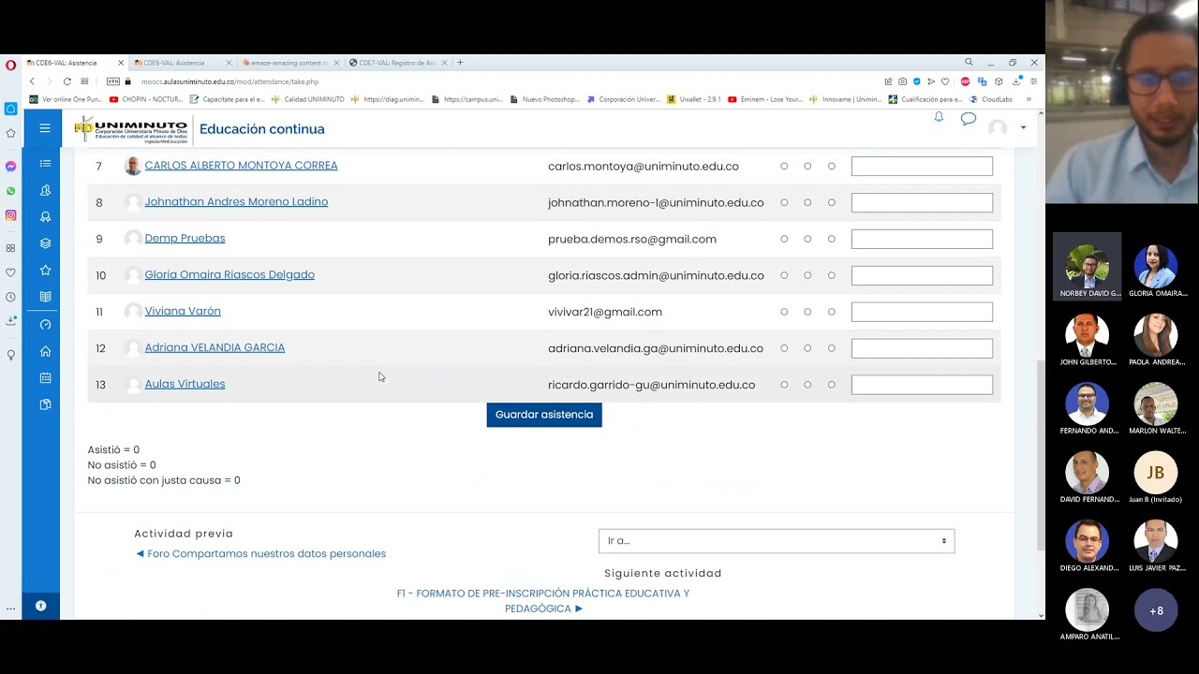
Task: Select NORBEY DAVID participant thumbnail
Action: 1088,266
